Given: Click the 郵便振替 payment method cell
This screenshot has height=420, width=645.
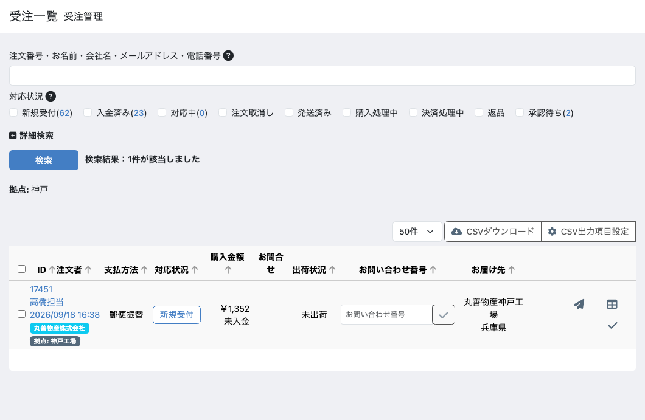Looking at the screenshot, I should tap(127, 315).
